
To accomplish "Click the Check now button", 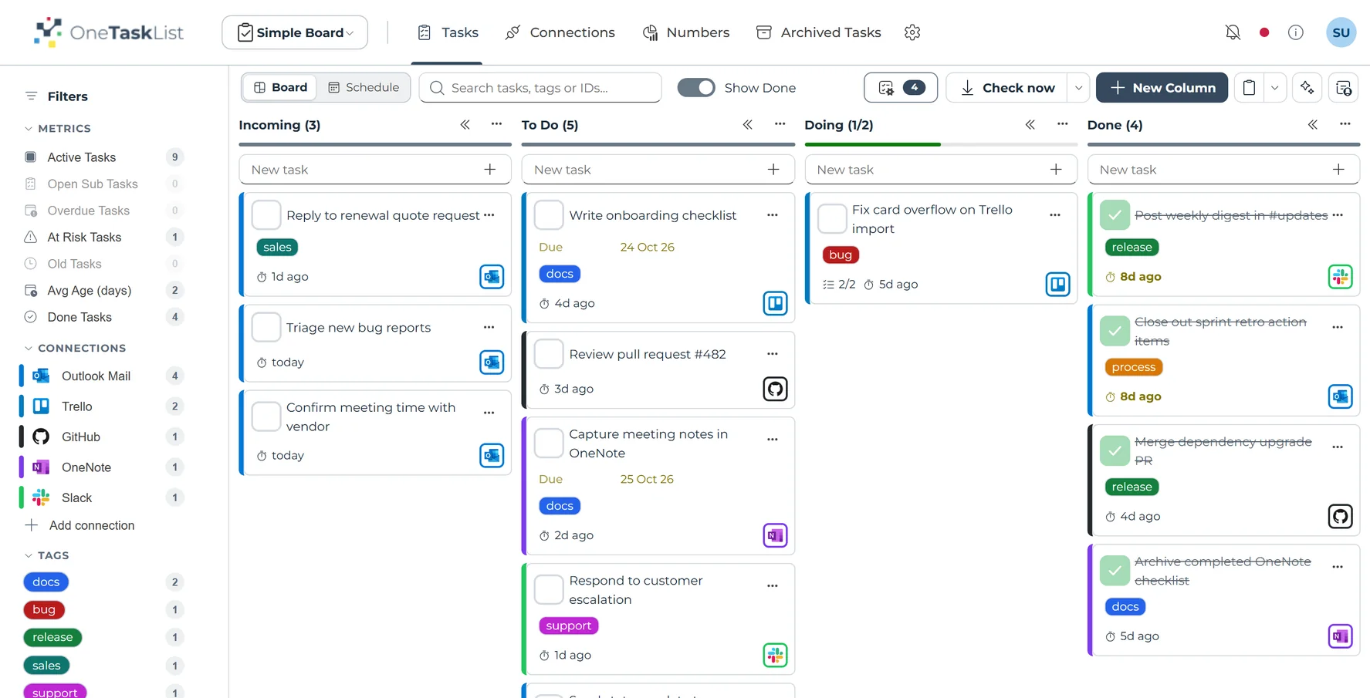I will [x=1007, y=87].
